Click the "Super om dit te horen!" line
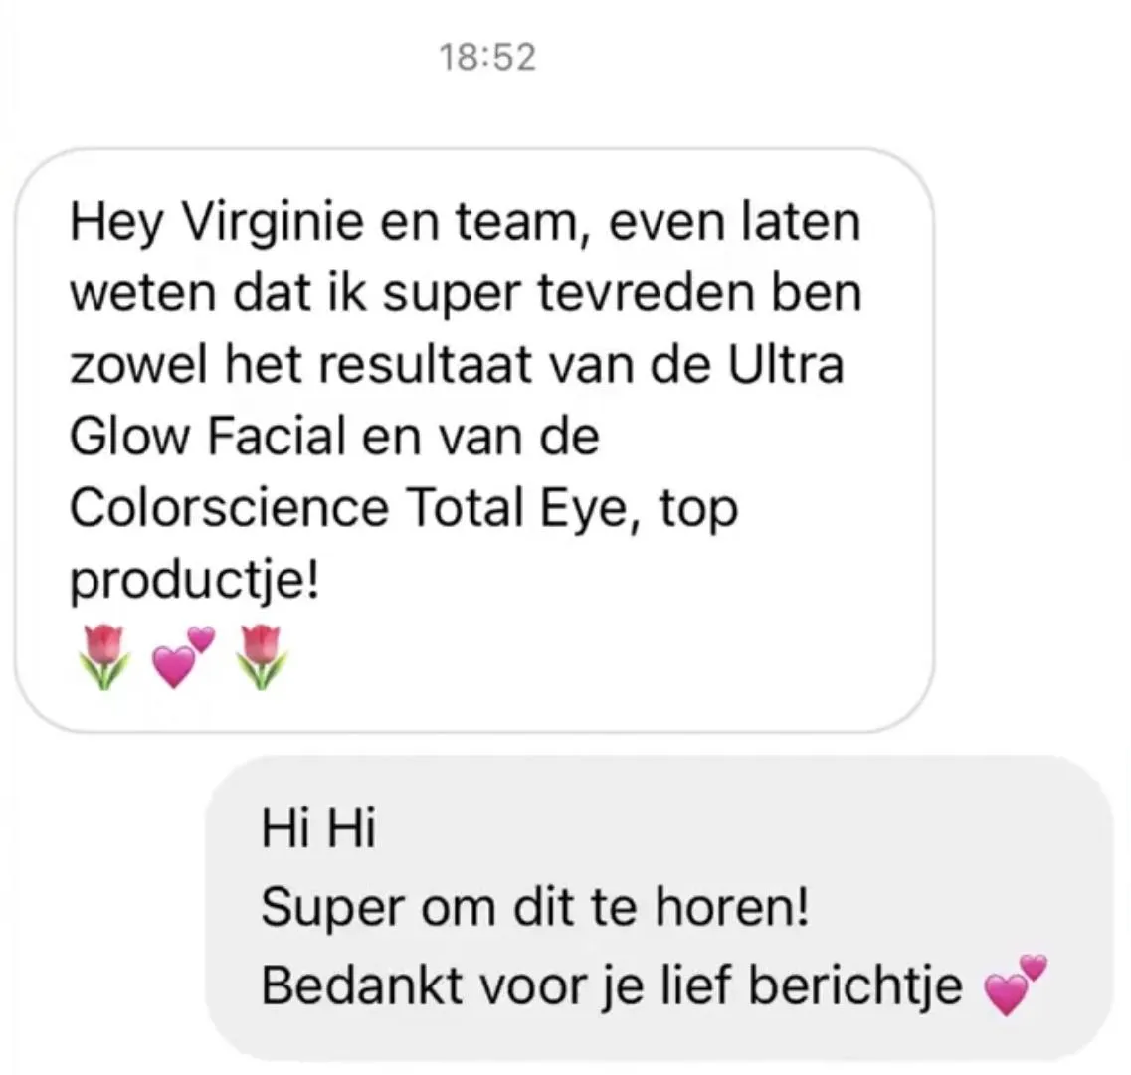This screenshot has width=1131, height=1075. [x=534, y=907]
